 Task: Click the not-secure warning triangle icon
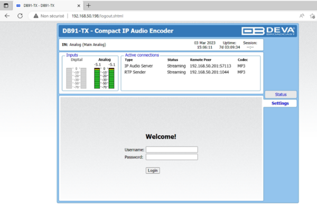pos(36,16)
